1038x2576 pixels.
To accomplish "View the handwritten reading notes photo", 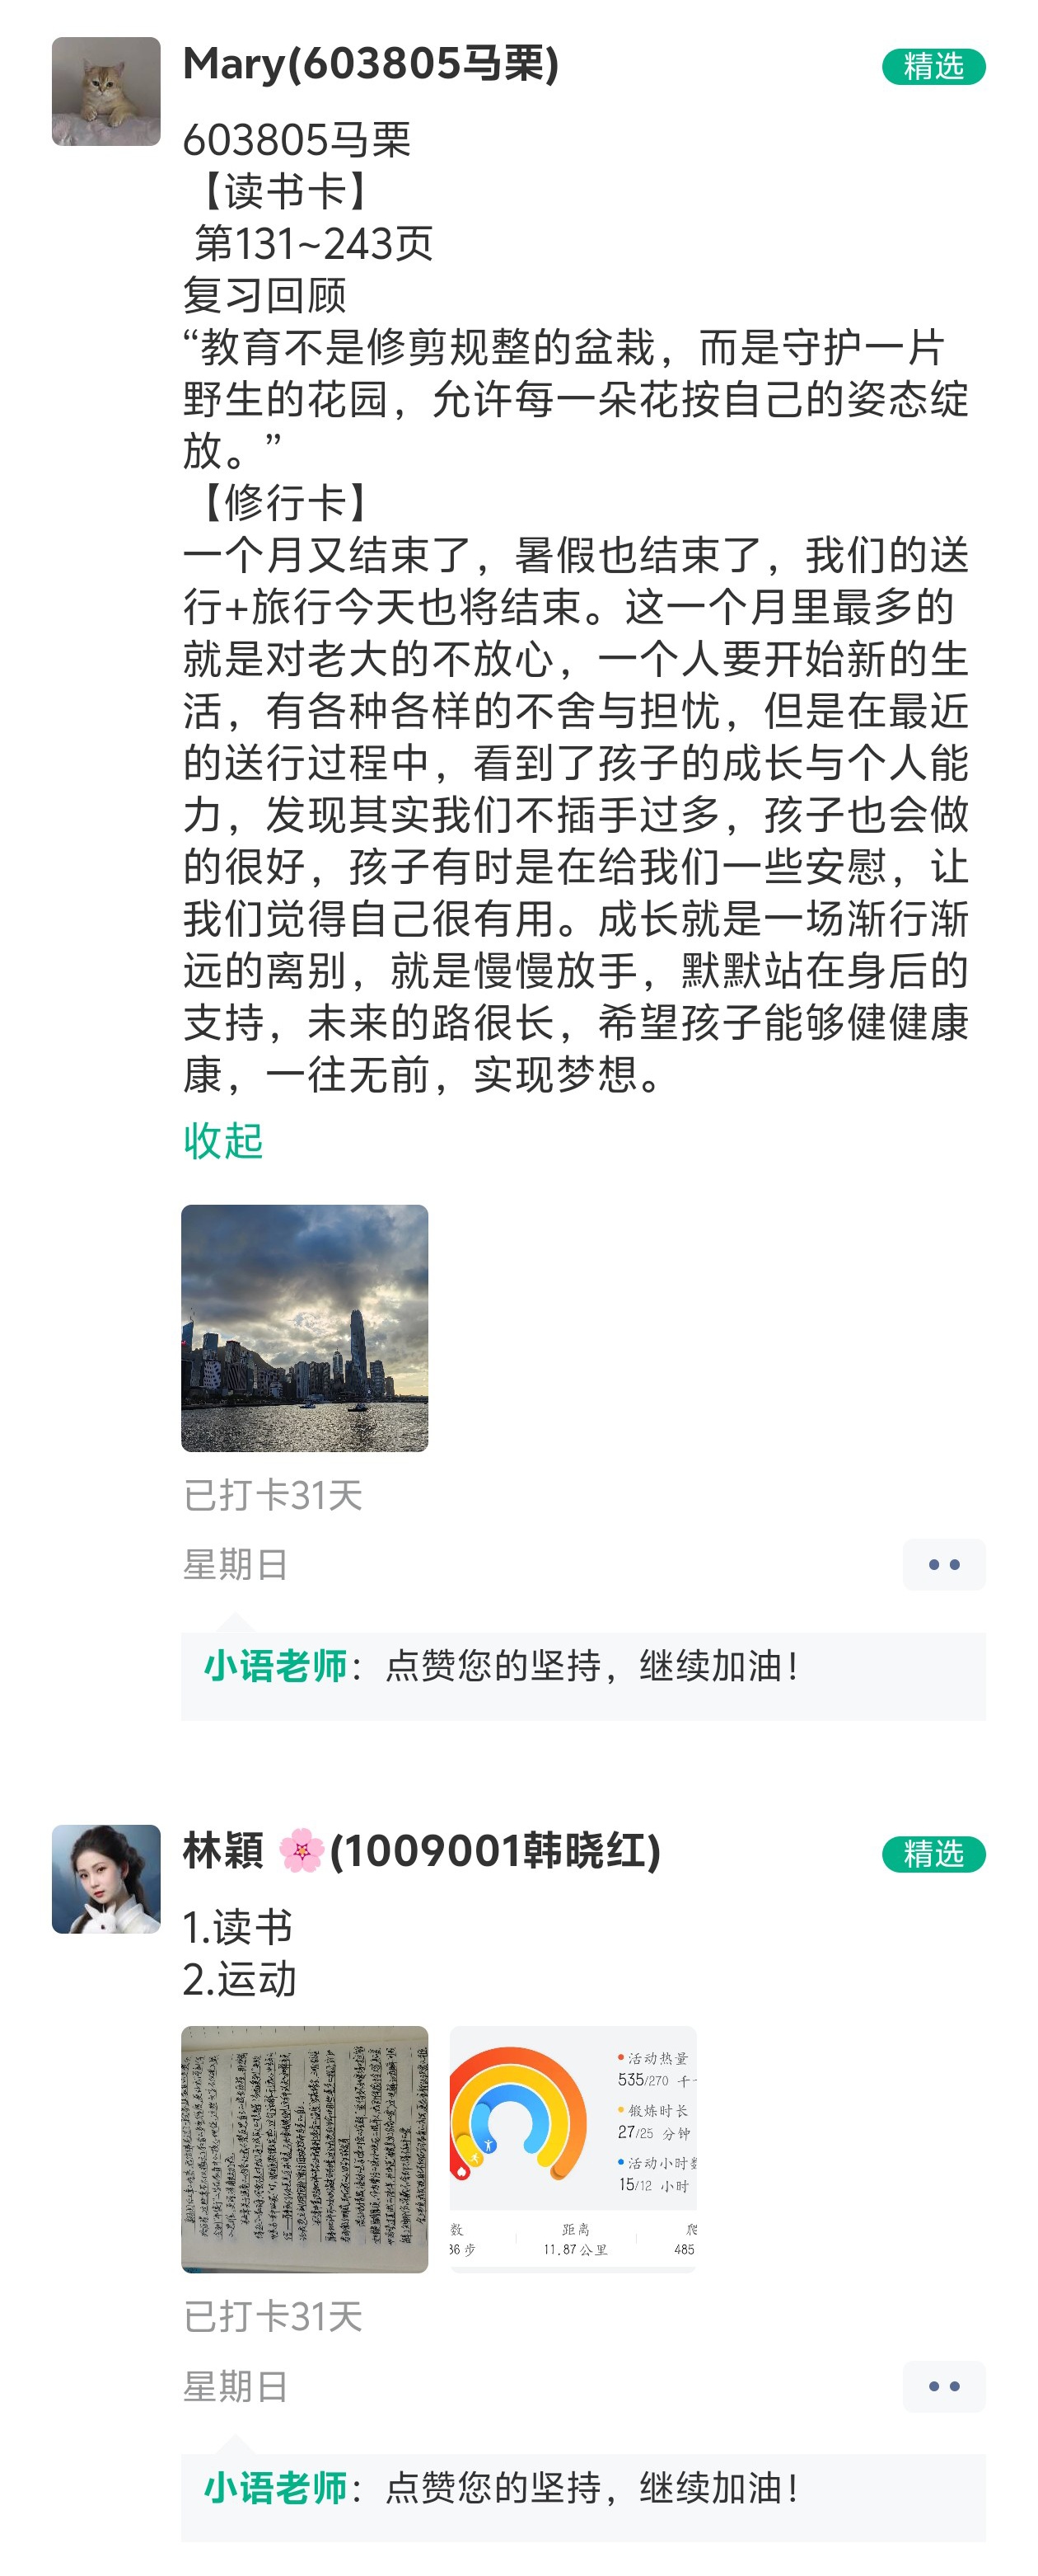I will [x=305, y=2149].
